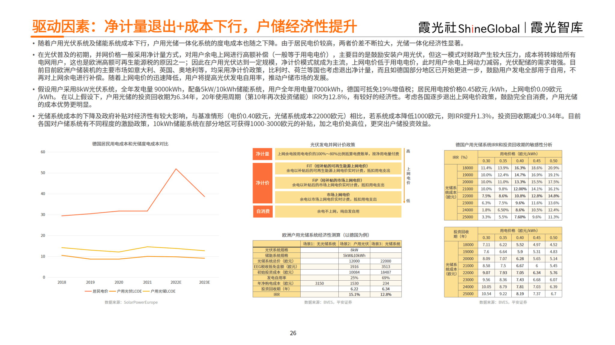Click the 7.11 cell in the payback table
Image resolution: width=615 pixels, height=345 pixels.
coord(486,245)
